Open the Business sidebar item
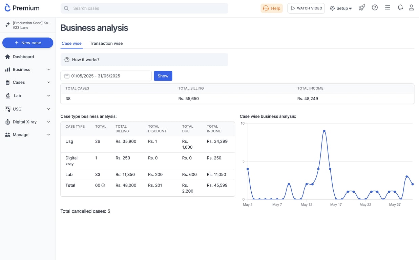 click(28, 69)
